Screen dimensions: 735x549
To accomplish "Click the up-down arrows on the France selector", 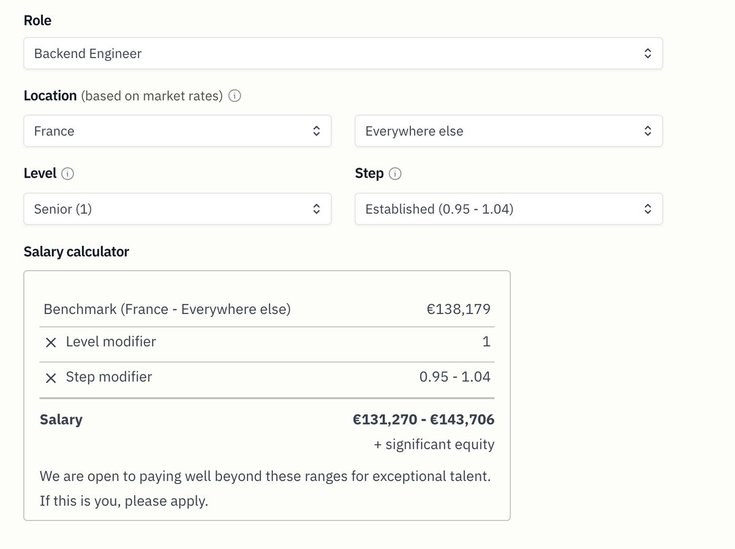I will (316, 131).
